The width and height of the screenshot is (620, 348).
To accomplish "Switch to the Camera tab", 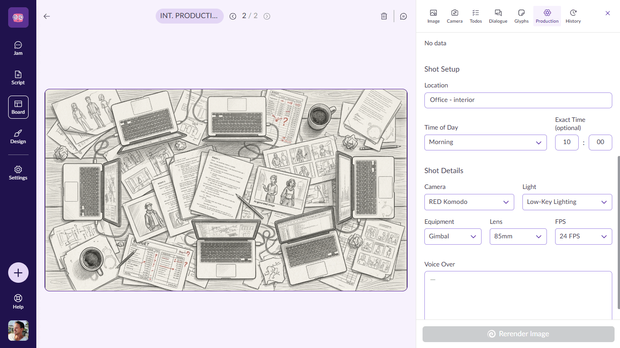I will click(x=455, y=16).
